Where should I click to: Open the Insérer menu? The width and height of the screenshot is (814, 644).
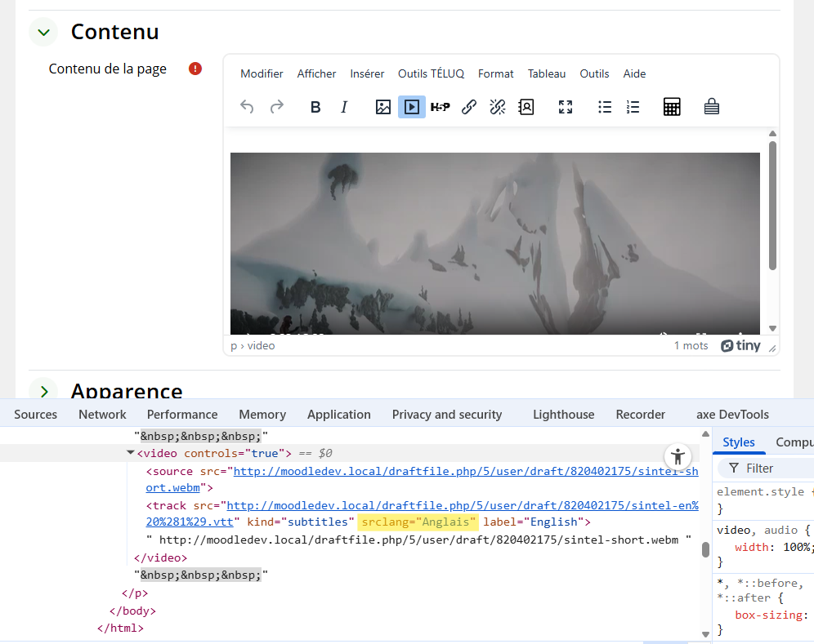[x=367, y=73]
